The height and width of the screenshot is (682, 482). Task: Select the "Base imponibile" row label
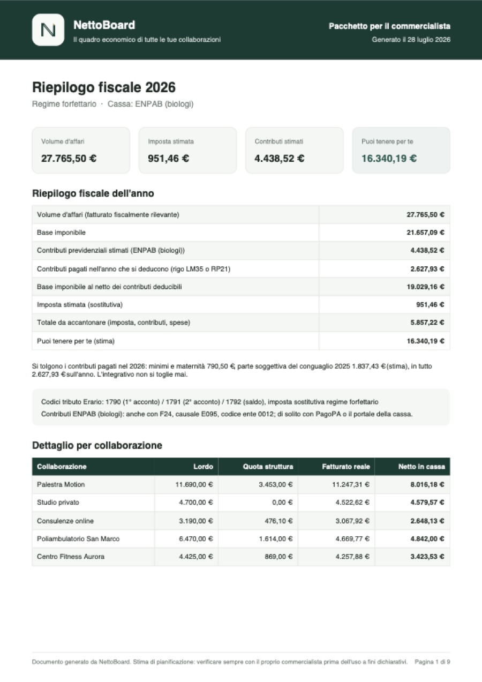pyautogui.click(x=61, y=233)
